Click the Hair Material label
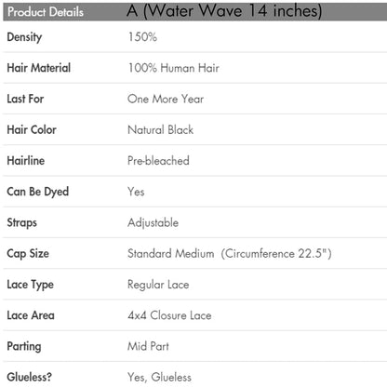This screenshot has width=387, height=387. coord(39,68)
